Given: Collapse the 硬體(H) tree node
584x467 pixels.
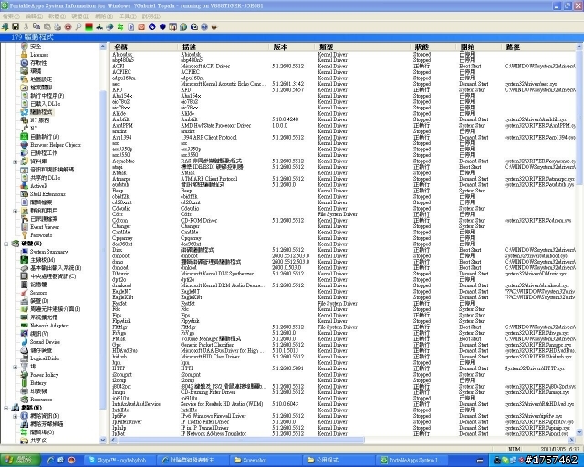Looking at the screenshot, I should click(6, 244).
